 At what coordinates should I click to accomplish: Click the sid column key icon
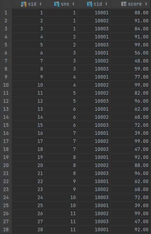point(24,4)
